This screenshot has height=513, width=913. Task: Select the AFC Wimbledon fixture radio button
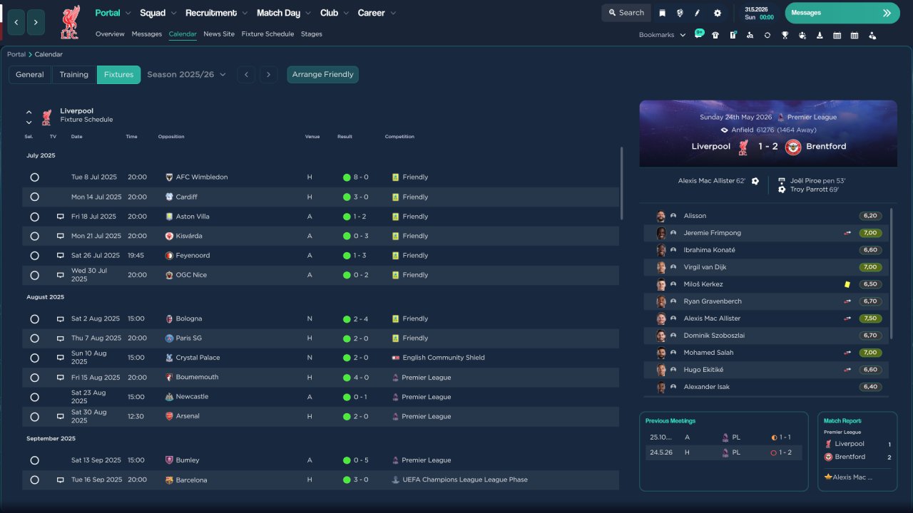point(34,177)
